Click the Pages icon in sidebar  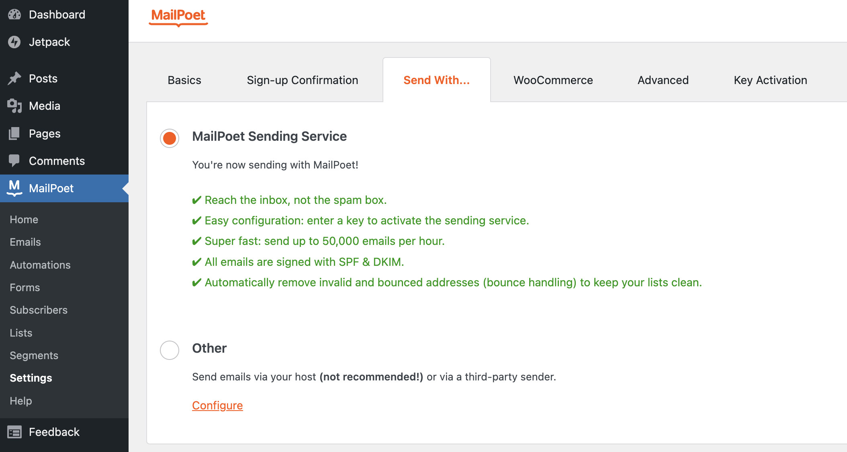tap(14, 134)
